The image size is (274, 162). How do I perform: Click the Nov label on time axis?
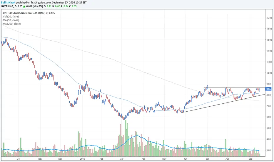pos(40,159)
